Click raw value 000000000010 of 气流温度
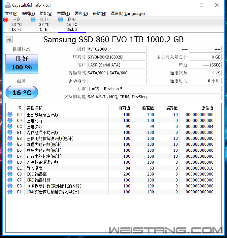 click(x=200, y=168)
